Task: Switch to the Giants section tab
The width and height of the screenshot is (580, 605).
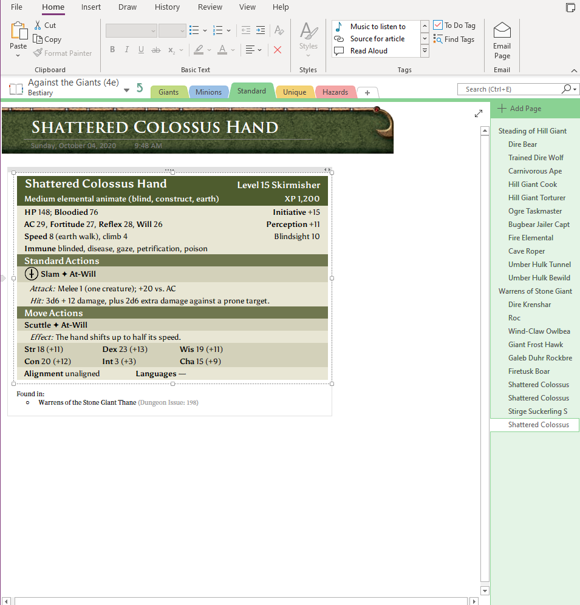Action: point(168,92)
